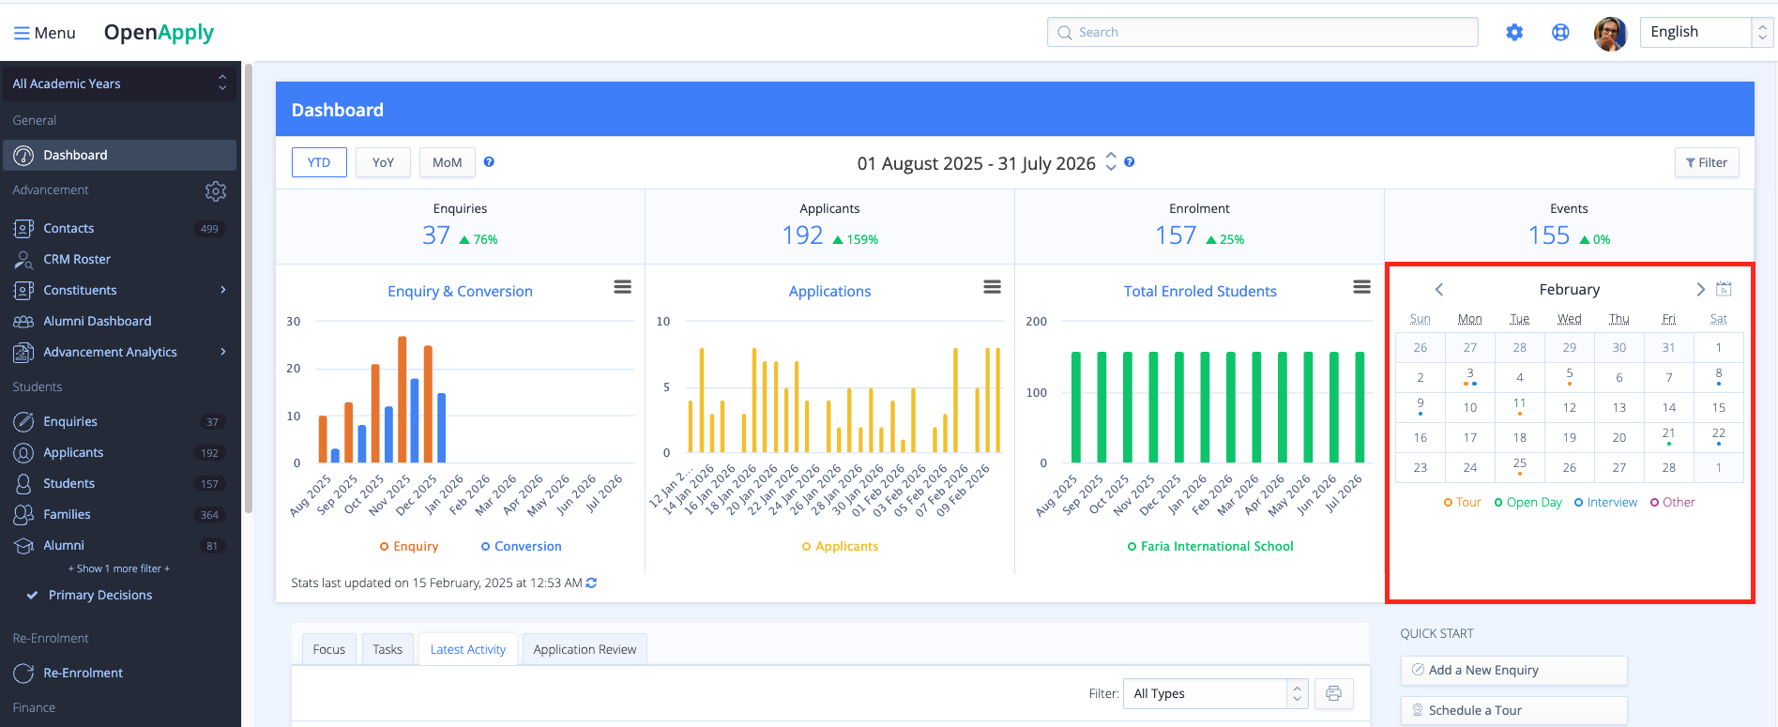Open the English language dropdown

point(1706,32)
